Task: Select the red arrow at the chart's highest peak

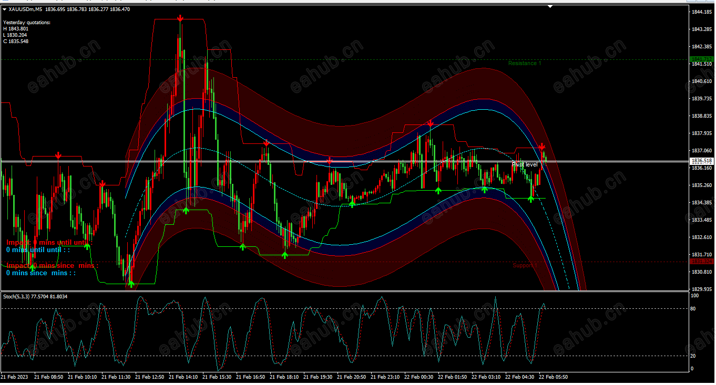Action: click(x=180, y=18)
